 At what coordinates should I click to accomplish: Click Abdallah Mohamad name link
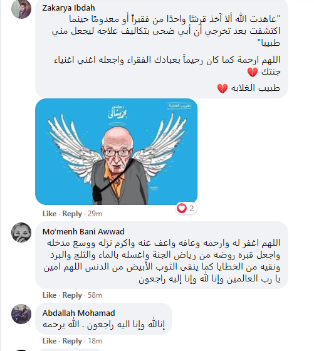pos(78,313)
